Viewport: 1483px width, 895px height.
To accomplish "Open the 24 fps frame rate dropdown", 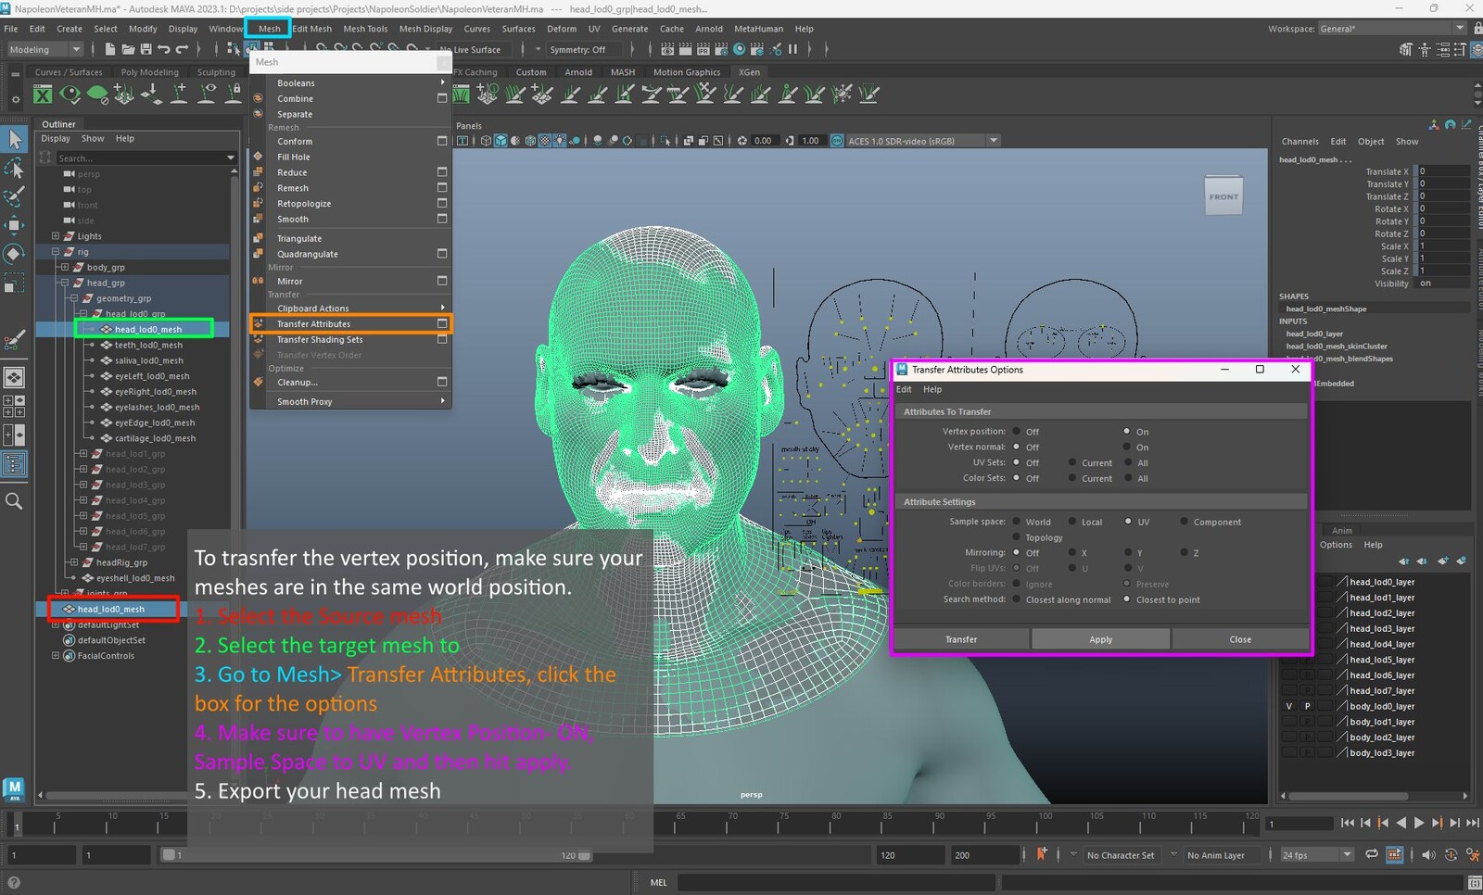I will [x=1316, y=855].
